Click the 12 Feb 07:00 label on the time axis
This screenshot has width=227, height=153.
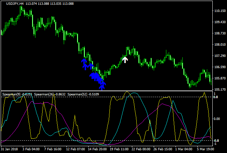pos(76,149)
